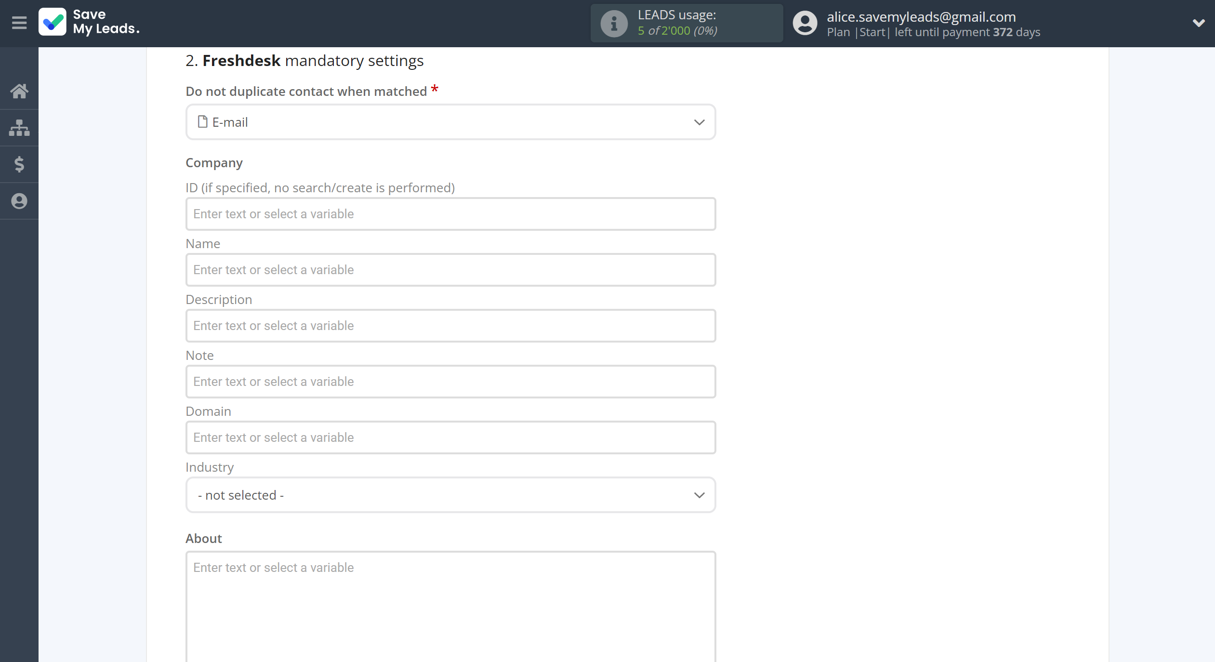
Task: Click the alice.savemyleads@gmail.com account text
Action: (921, 17)
